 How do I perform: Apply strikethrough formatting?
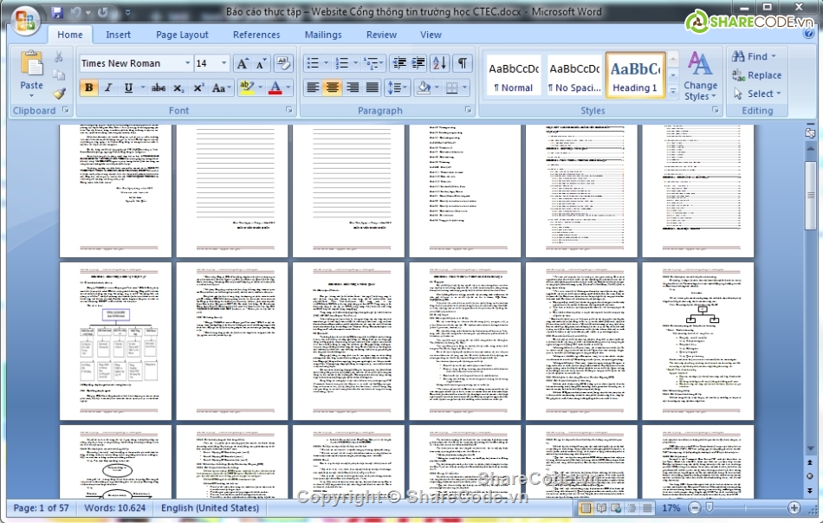click(x=159, y=87)
